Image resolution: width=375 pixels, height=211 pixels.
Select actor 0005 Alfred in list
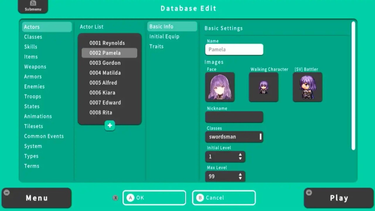[x=103, y=83]
